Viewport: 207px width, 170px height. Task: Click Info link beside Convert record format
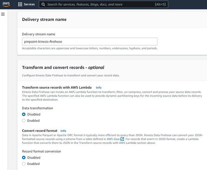pos(63,131)
